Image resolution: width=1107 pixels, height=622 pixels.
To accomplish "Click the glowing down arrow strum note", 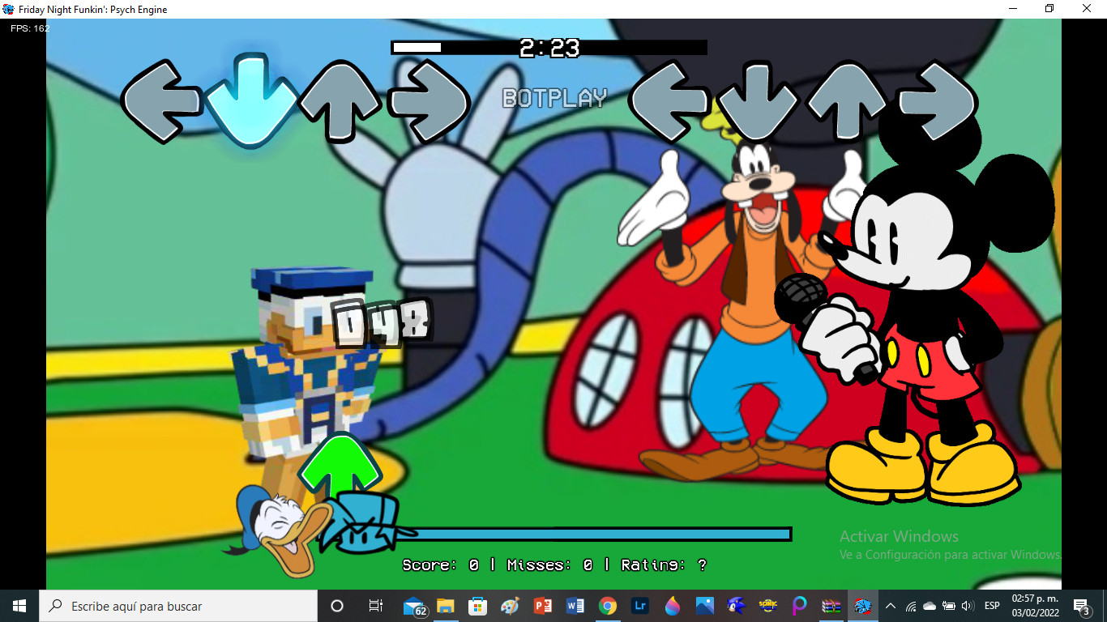I will [x=250, y=98].
